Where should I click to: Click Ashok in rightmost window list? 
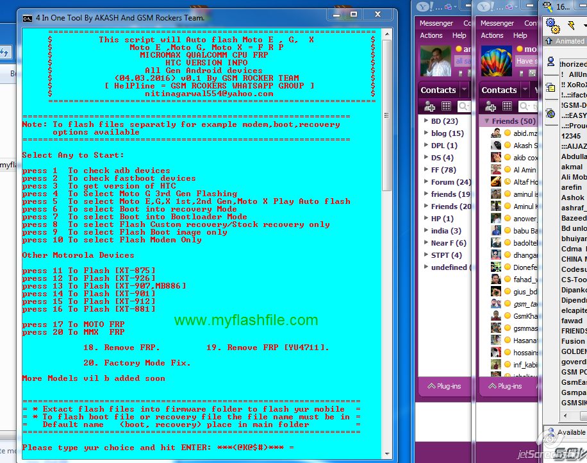(x=572, y=198)
